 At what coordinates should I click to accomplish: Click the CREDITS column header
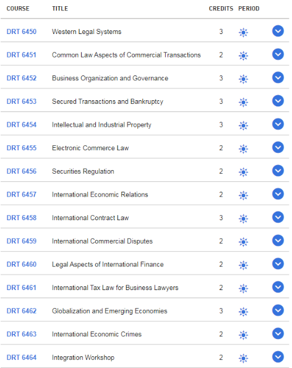click(221, 9)
